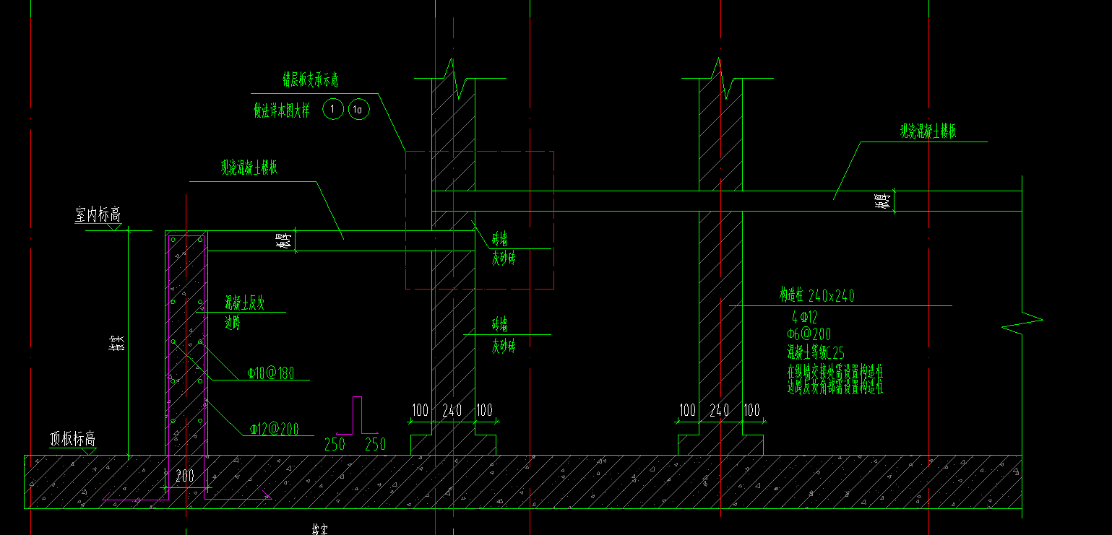Image resolution: width=1112 pixels, height=535 pixels.
Task: Click the Φ12@200 rebar annotation
Action: tap(275, 429)
